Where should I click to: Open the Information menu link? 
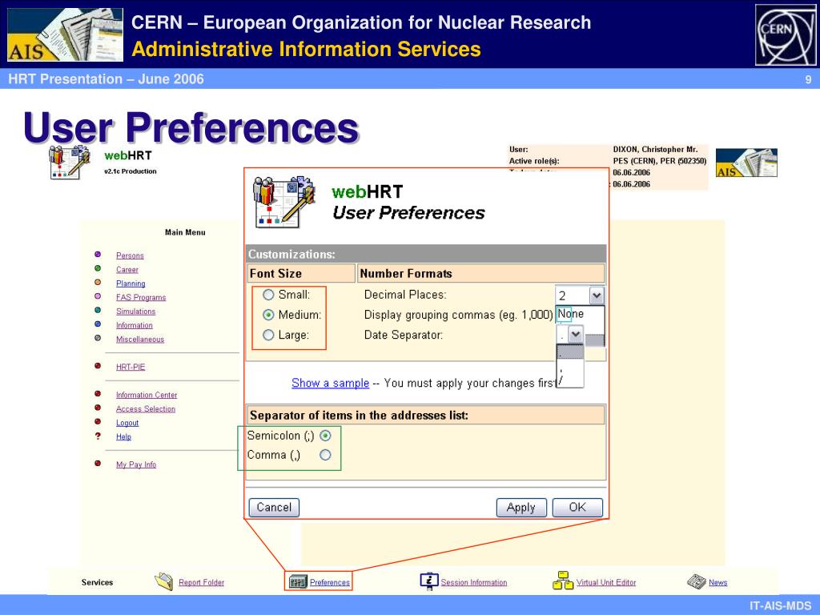135,325
